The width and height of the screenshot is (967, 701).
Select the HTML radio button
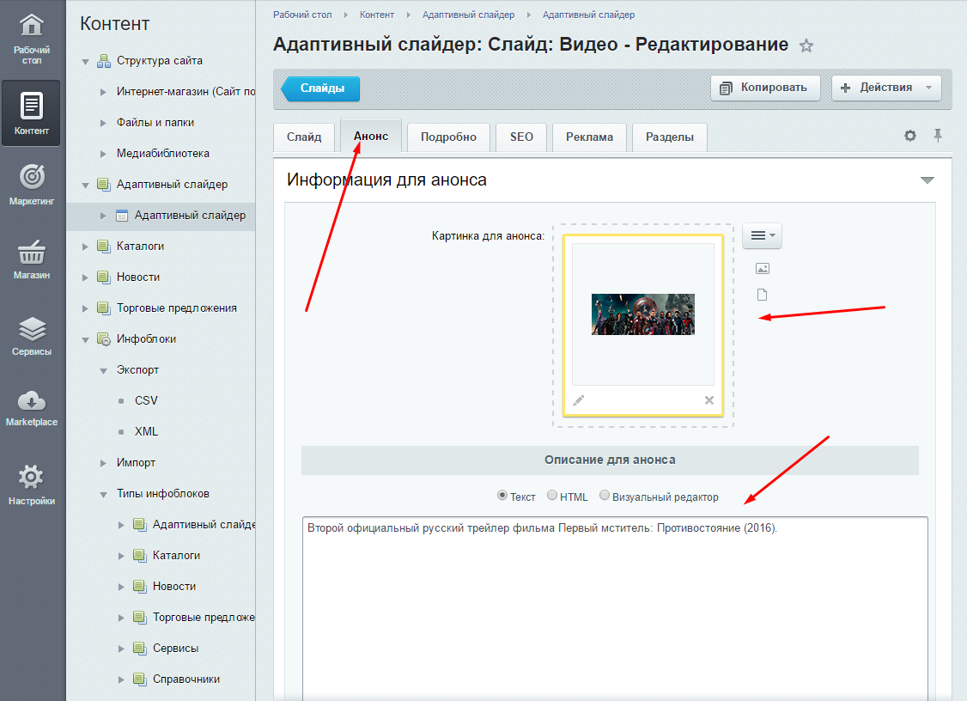[x=552, y=496]
